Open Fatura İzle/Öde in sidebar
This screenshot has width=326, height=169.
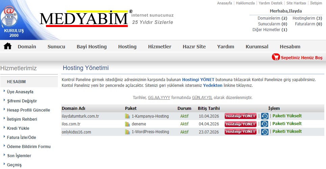point(21,138)
